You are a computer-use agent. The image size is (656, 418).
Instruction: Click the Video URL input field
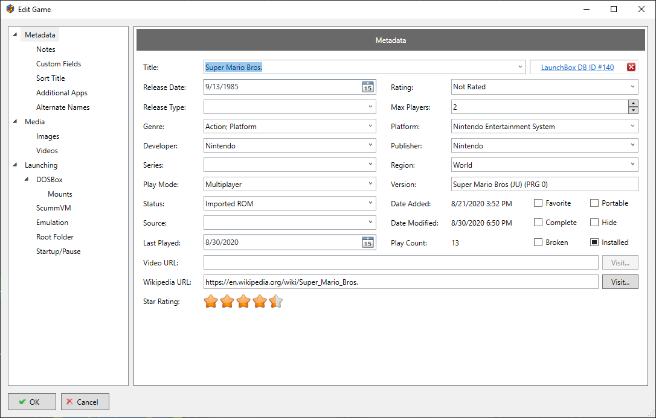coord(401,262)
